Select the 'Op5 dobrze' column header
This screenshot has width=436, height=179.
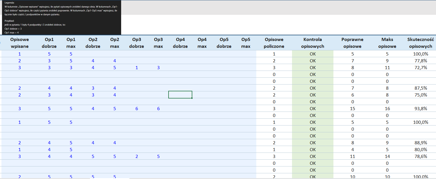coord(224,43)
